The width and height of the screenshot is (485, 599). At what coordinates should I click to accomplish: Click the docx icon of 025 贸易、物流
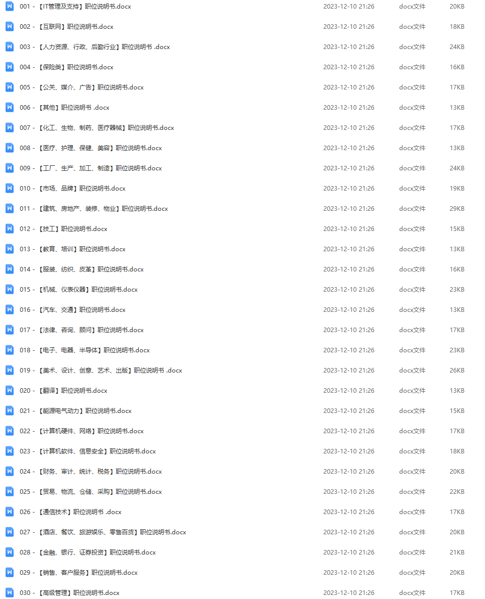[10, 492]
